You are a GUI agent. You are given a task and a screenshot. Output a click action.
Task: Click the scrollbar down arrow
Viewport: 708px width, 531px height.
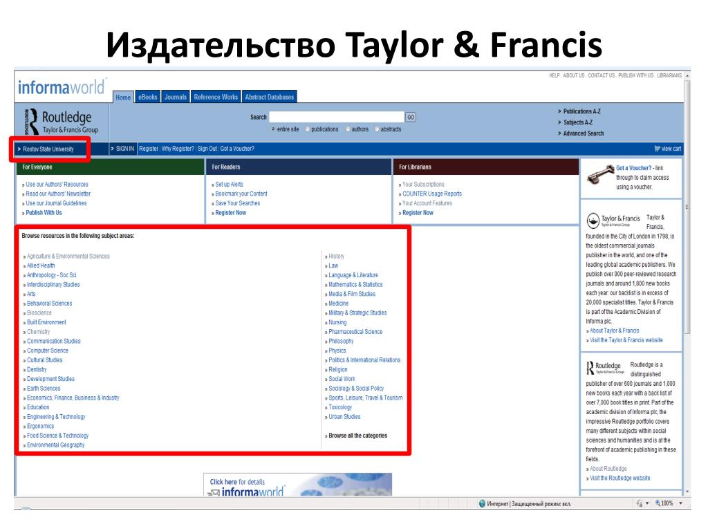687,492
